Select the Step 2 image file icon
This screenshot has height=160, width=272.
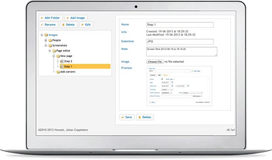tap(62, 61)
